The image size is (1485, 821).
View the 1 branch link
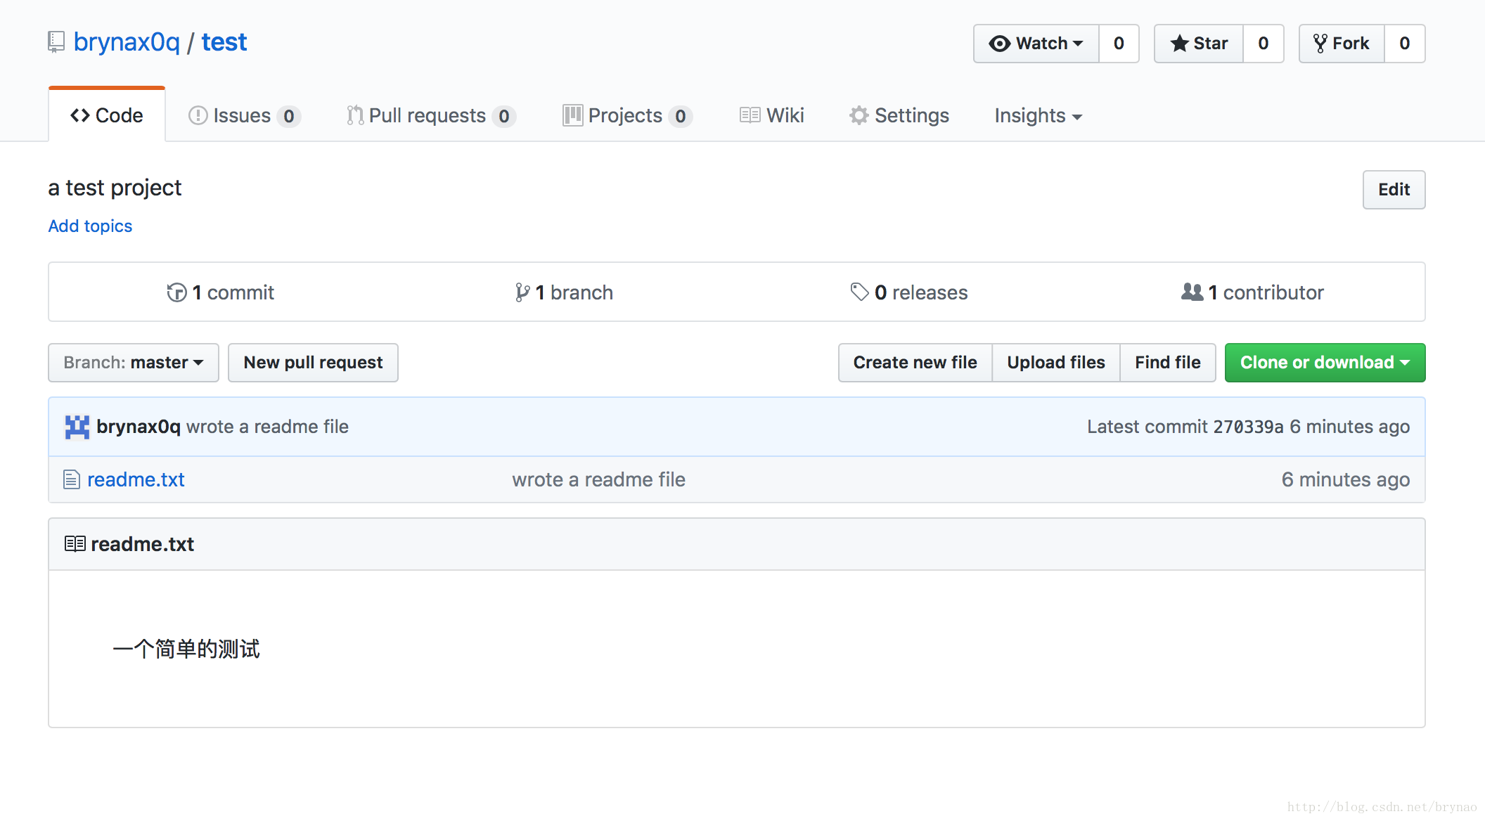pyautogui.click(x=563, y=292)
